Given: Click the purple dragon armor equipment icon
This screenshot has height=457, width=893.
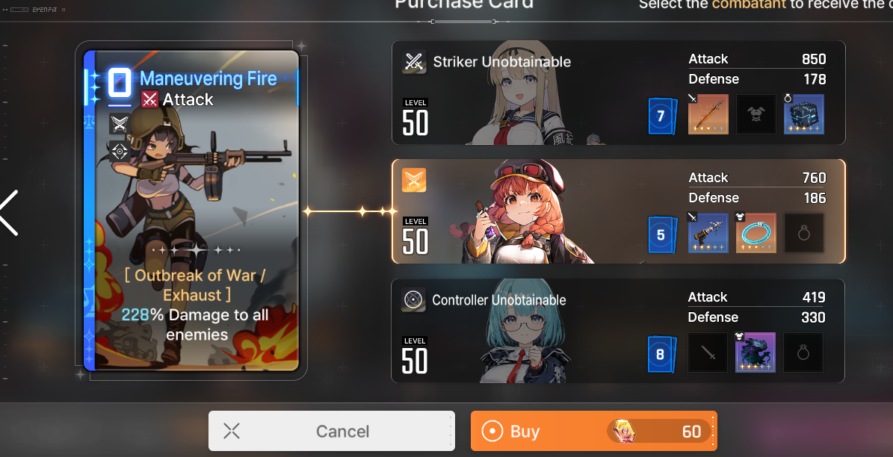Looking at the screenshot, I should (x=756, y=352).
